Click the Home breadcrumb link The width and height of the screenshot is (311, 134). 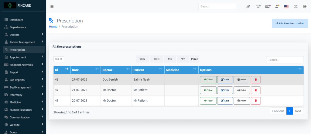[53, 27]
